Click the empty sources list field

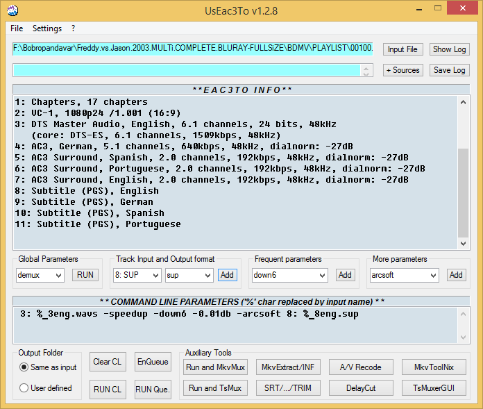click(187, 70)
